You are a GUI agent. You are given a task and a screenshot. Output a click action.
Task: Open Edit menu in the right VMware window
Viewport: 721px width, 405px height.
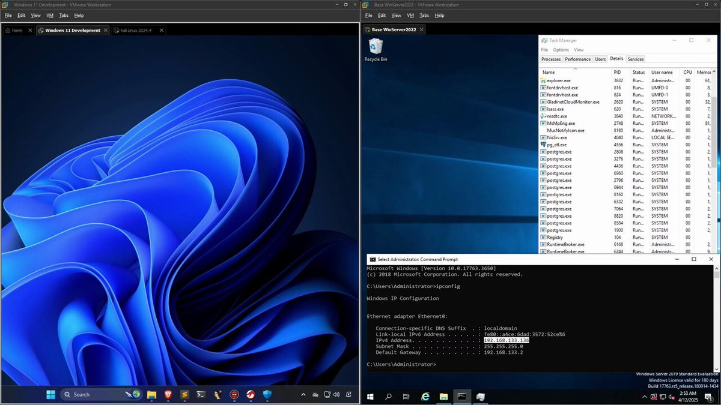(x=382, y=15)
